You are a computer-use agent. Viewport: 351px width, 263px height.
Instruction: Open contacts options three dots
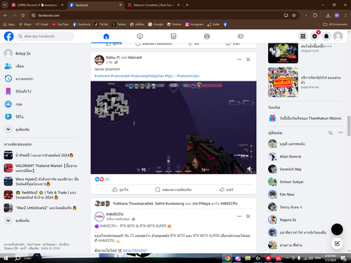coord(340,133)
